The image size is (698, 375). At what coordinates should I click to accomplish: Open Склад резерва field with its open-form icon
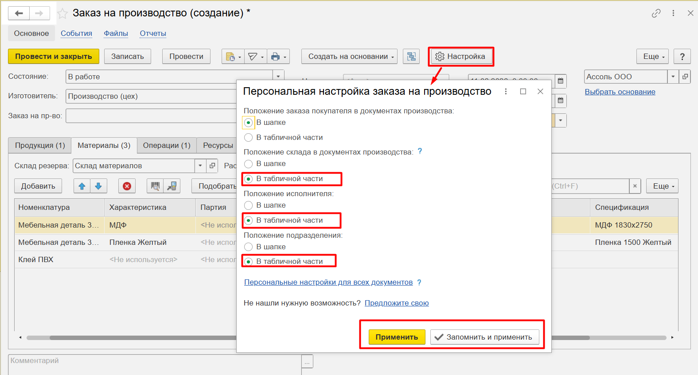[x=212, y=166]
